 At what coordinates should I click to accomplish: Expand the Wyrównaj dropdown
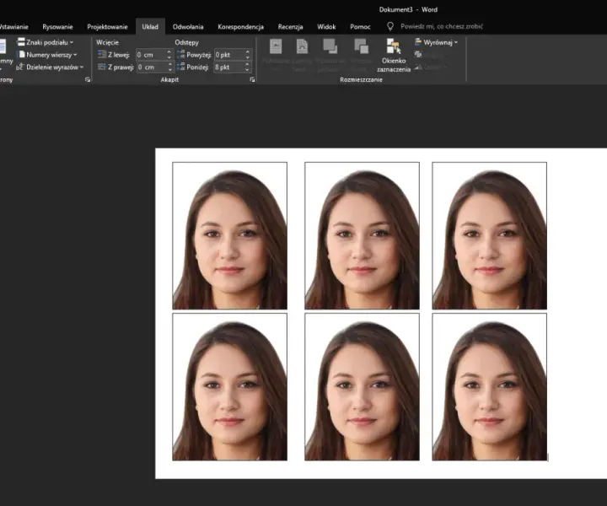point(436,42)
